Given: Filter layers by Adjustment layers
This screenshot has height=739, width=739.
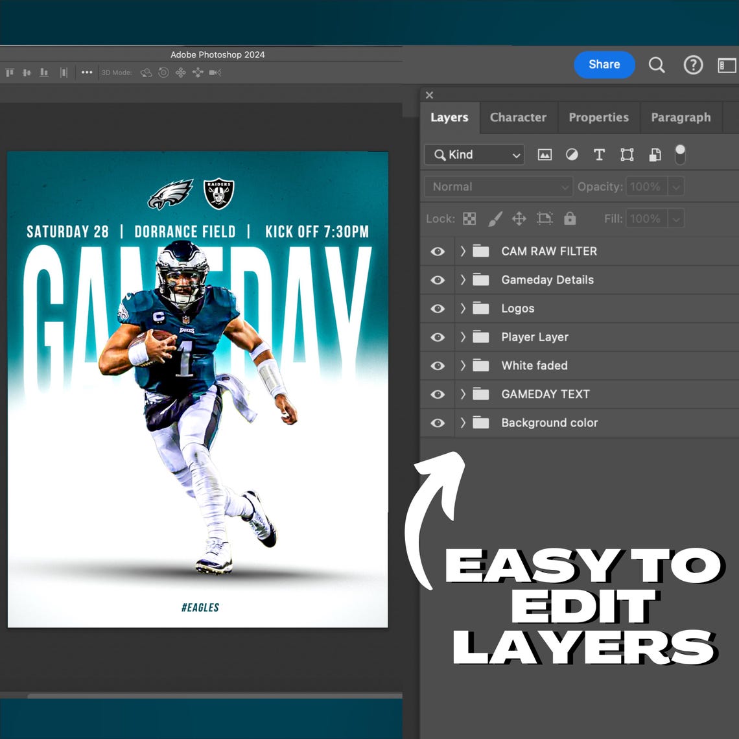Looking at the screenshot, I should (572, 154).
